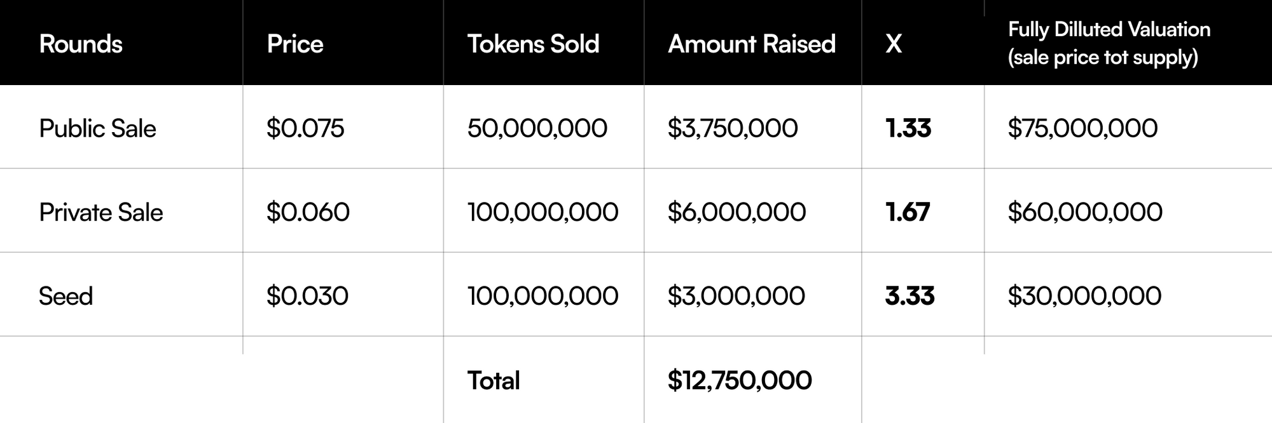This screenshot has width=1272, height=423.
Task: Click the $3,750,000 amount raised cell
Action: pos(732,128)
